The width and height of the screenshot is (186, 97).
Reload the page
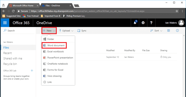click(x=13, y=11)
